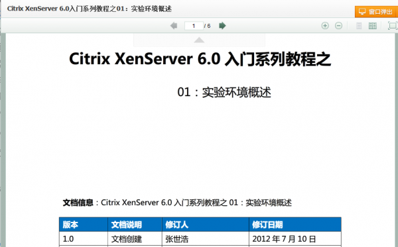
Task: Click the document title in the header bar
Action: tap(90, 9)
